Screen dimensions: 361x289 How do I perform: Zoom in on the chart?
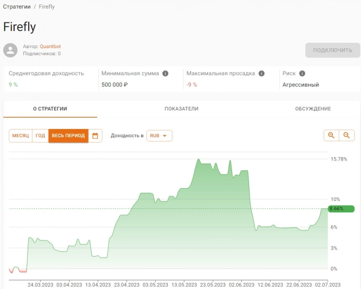click(x=331, y=135)
